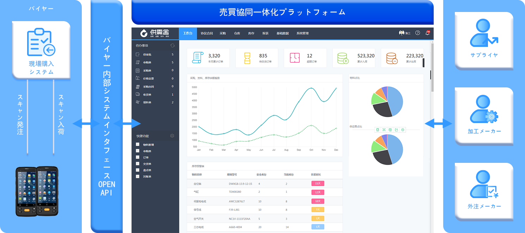This screenshot has width=525, height=233.
Task: Click the dark slice of 物料占比 pie
Action: (x=383, y=110)
